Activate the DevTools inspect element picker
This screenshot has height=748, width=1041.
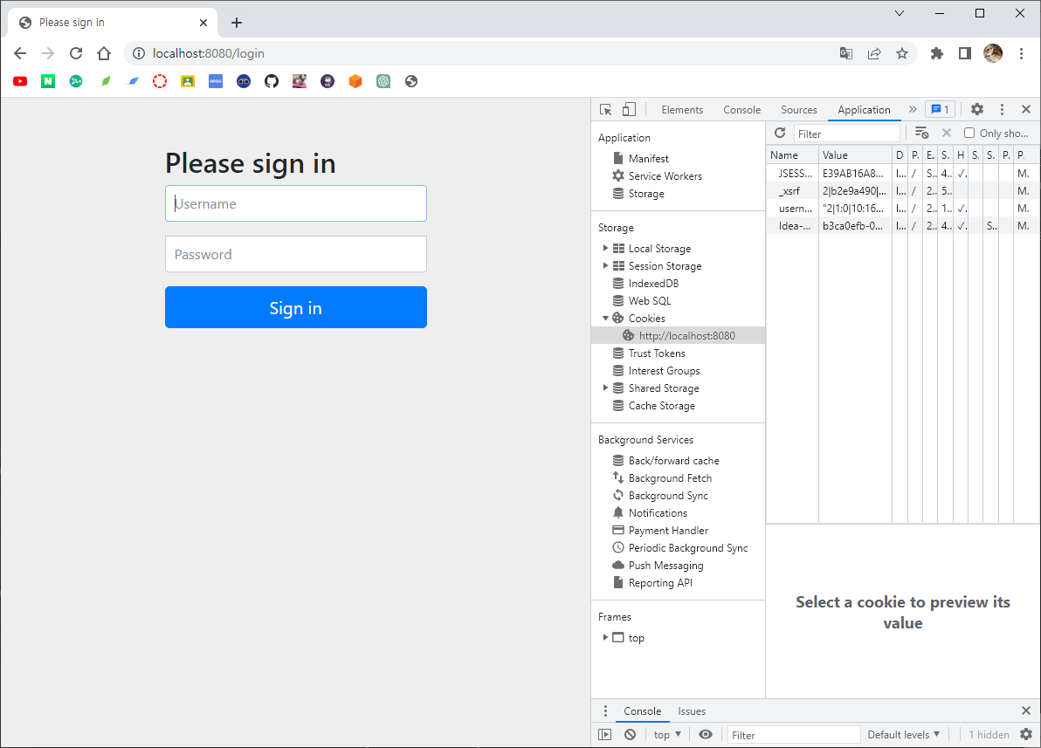605,109
